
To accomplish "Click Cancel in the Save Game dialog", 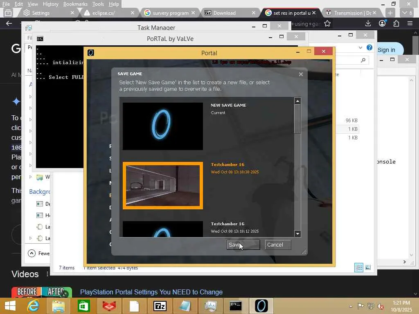I will (x=278, y=244).
